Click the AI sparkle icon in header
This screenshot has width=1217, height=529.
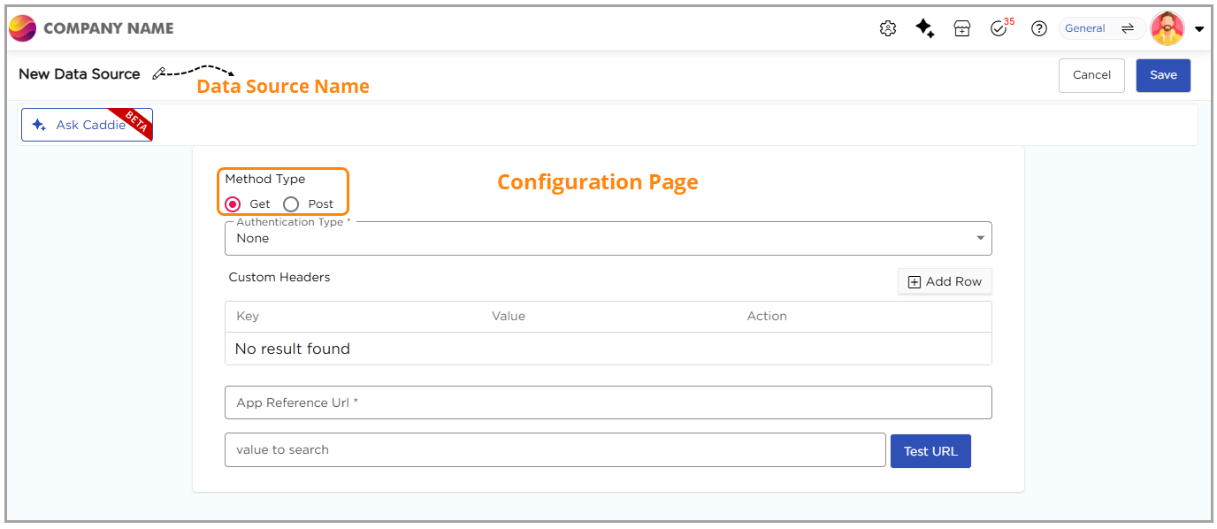click(925, 28)
